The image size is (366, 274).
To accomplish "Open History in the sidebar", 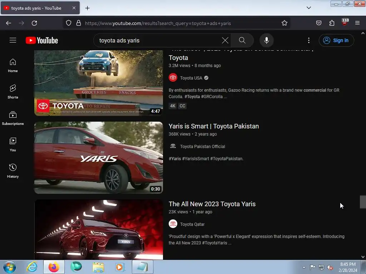I will (13, 171).
